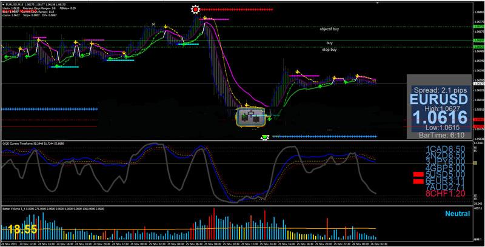Click the small scissors-like mark above candles
The height and width of the screenshot is (247, 485).
[x=153, y=24]
